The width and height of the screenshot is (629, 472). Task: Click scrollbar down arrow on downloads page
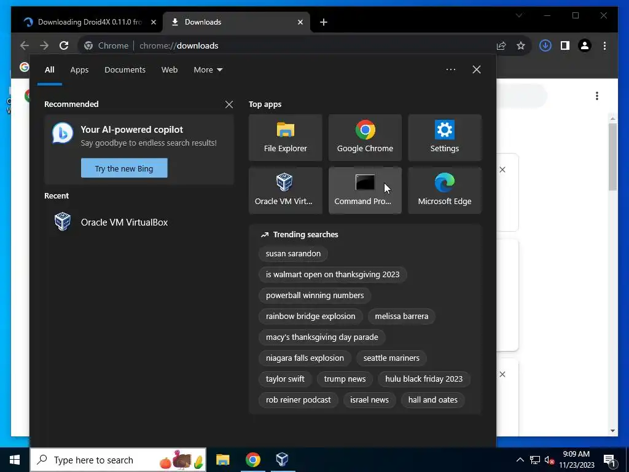click(612, 431)
